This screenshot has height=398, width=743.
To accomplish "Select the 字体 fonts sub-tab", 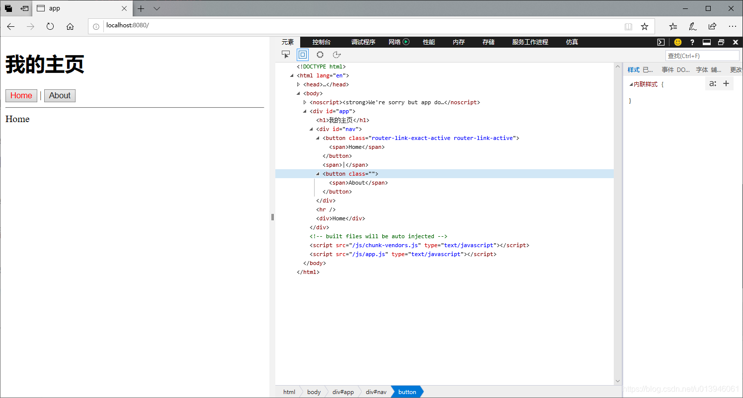I will [x=702, y=70].
